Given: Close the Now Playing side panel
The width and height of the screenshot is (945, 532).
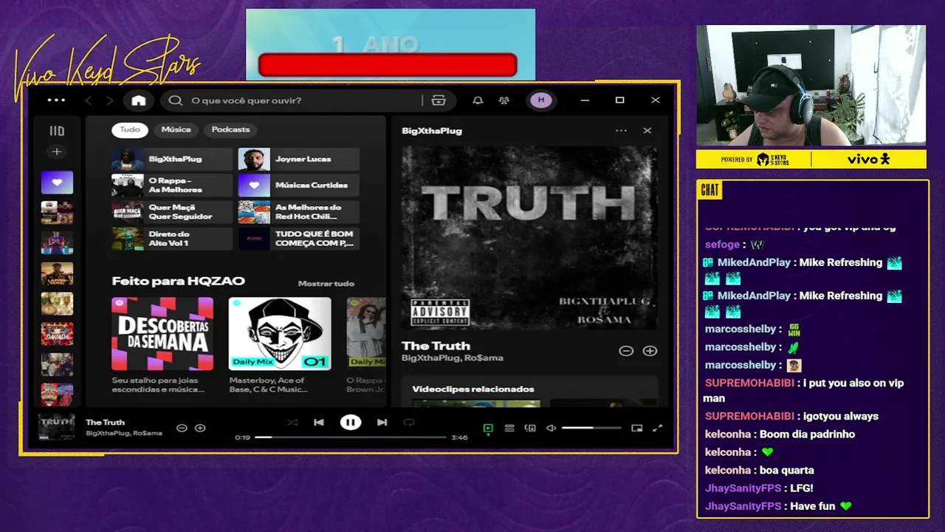Looking at the screenshot, I should click(x=647, y=131).
